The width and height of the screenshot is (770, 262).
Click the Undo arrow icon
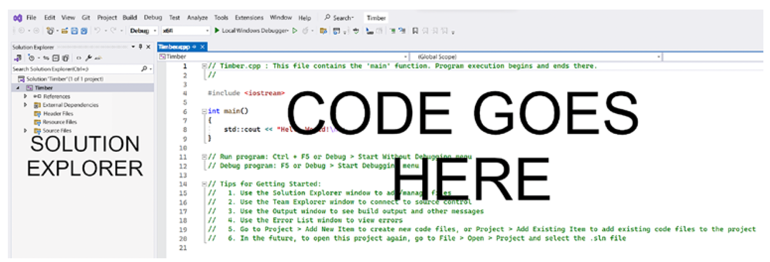97,30
